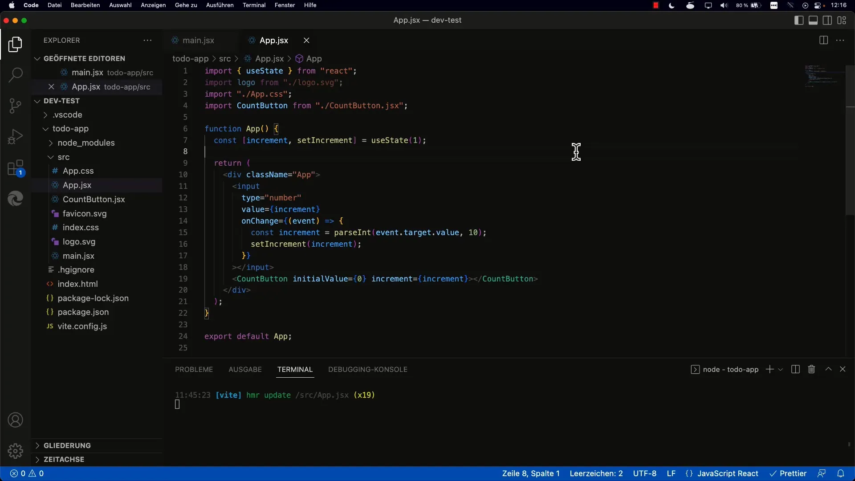This screenshot has height=481, width=855.
Task: Go to line via Zeile 8, Spalte 1
Action: 531,473
